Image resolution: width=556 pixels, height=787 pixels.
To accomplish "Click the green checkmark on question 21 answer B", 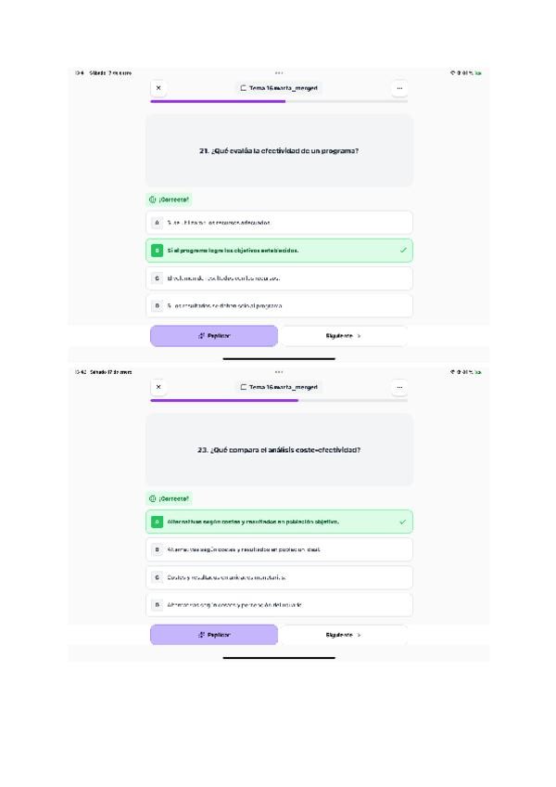I will [402, 251].
